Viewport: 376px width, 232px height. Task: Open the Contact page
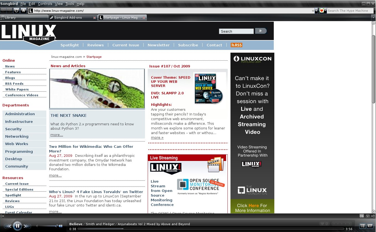214,45
